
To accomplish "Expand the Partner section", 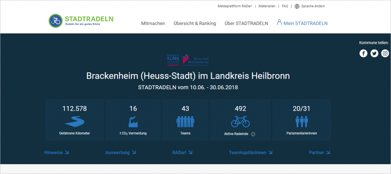I will 320,153.
